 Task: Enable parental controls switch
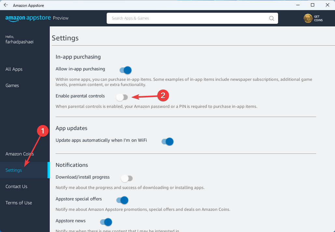point(122,97)
